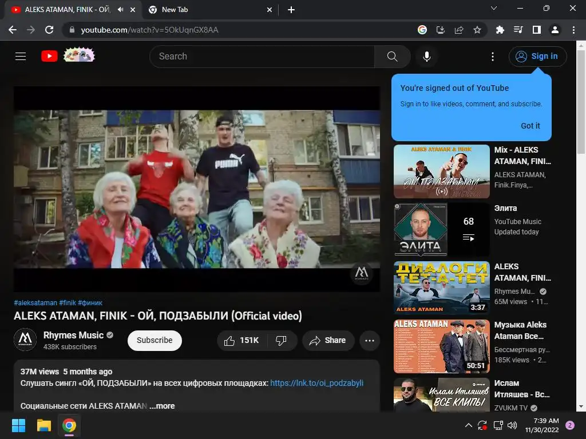Viewport: 586px width, 439px height.
Task: Open Chrome extensions puzzle icon
Action: point(500,30)
